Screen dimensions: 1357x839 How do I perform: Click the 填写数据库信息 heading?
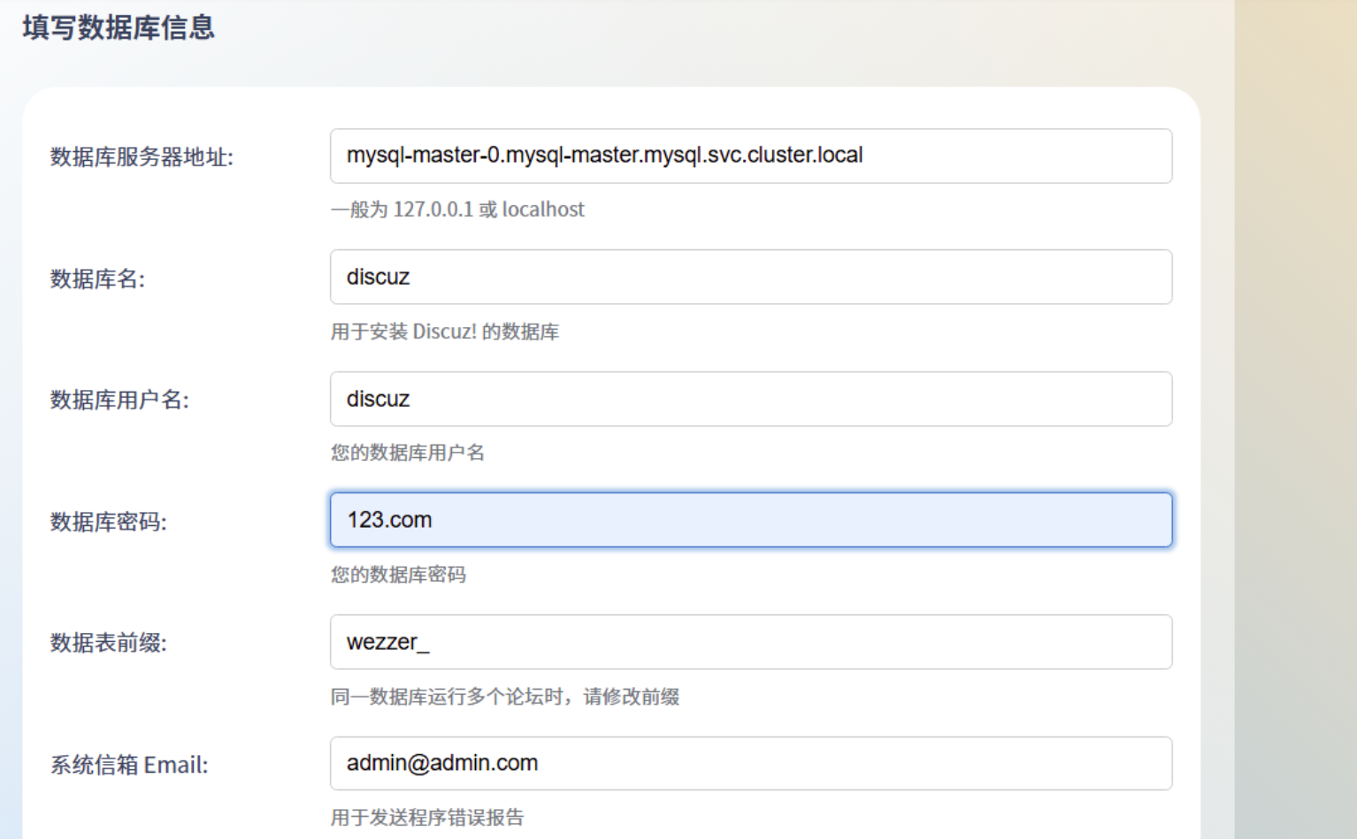[119, 27]
